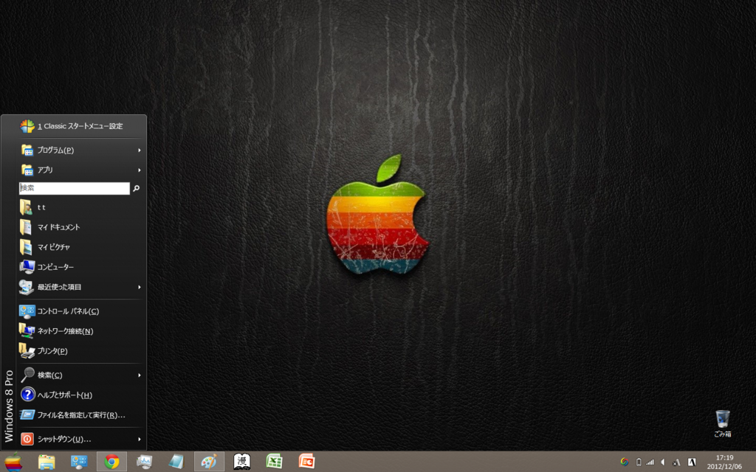Switch to Paint on the taskbar
756x472 pixels.
[x=209, y=462]
